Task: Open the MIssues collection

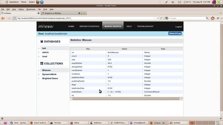Action: pos(46,70)
